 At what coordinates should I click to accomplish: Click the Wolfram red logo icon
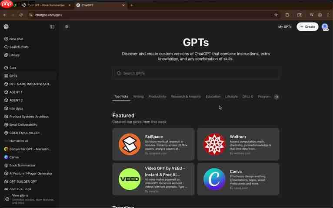click(214, 144)
